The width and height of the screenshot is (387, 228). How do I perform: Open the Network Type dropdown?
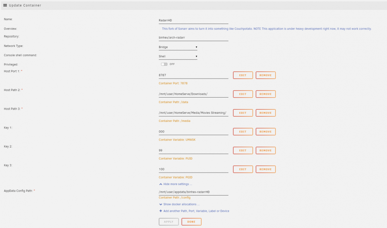tap(178, 47)
